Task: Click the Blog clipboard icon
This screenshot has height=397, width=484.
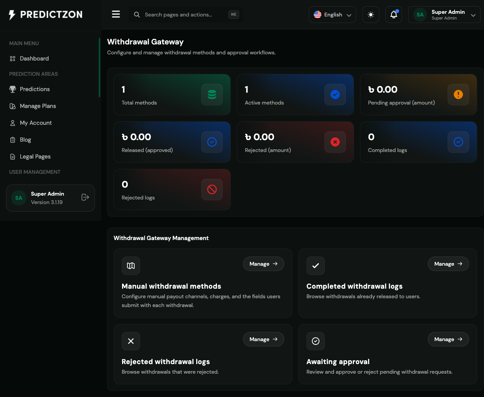Action: tap(13, 140)
